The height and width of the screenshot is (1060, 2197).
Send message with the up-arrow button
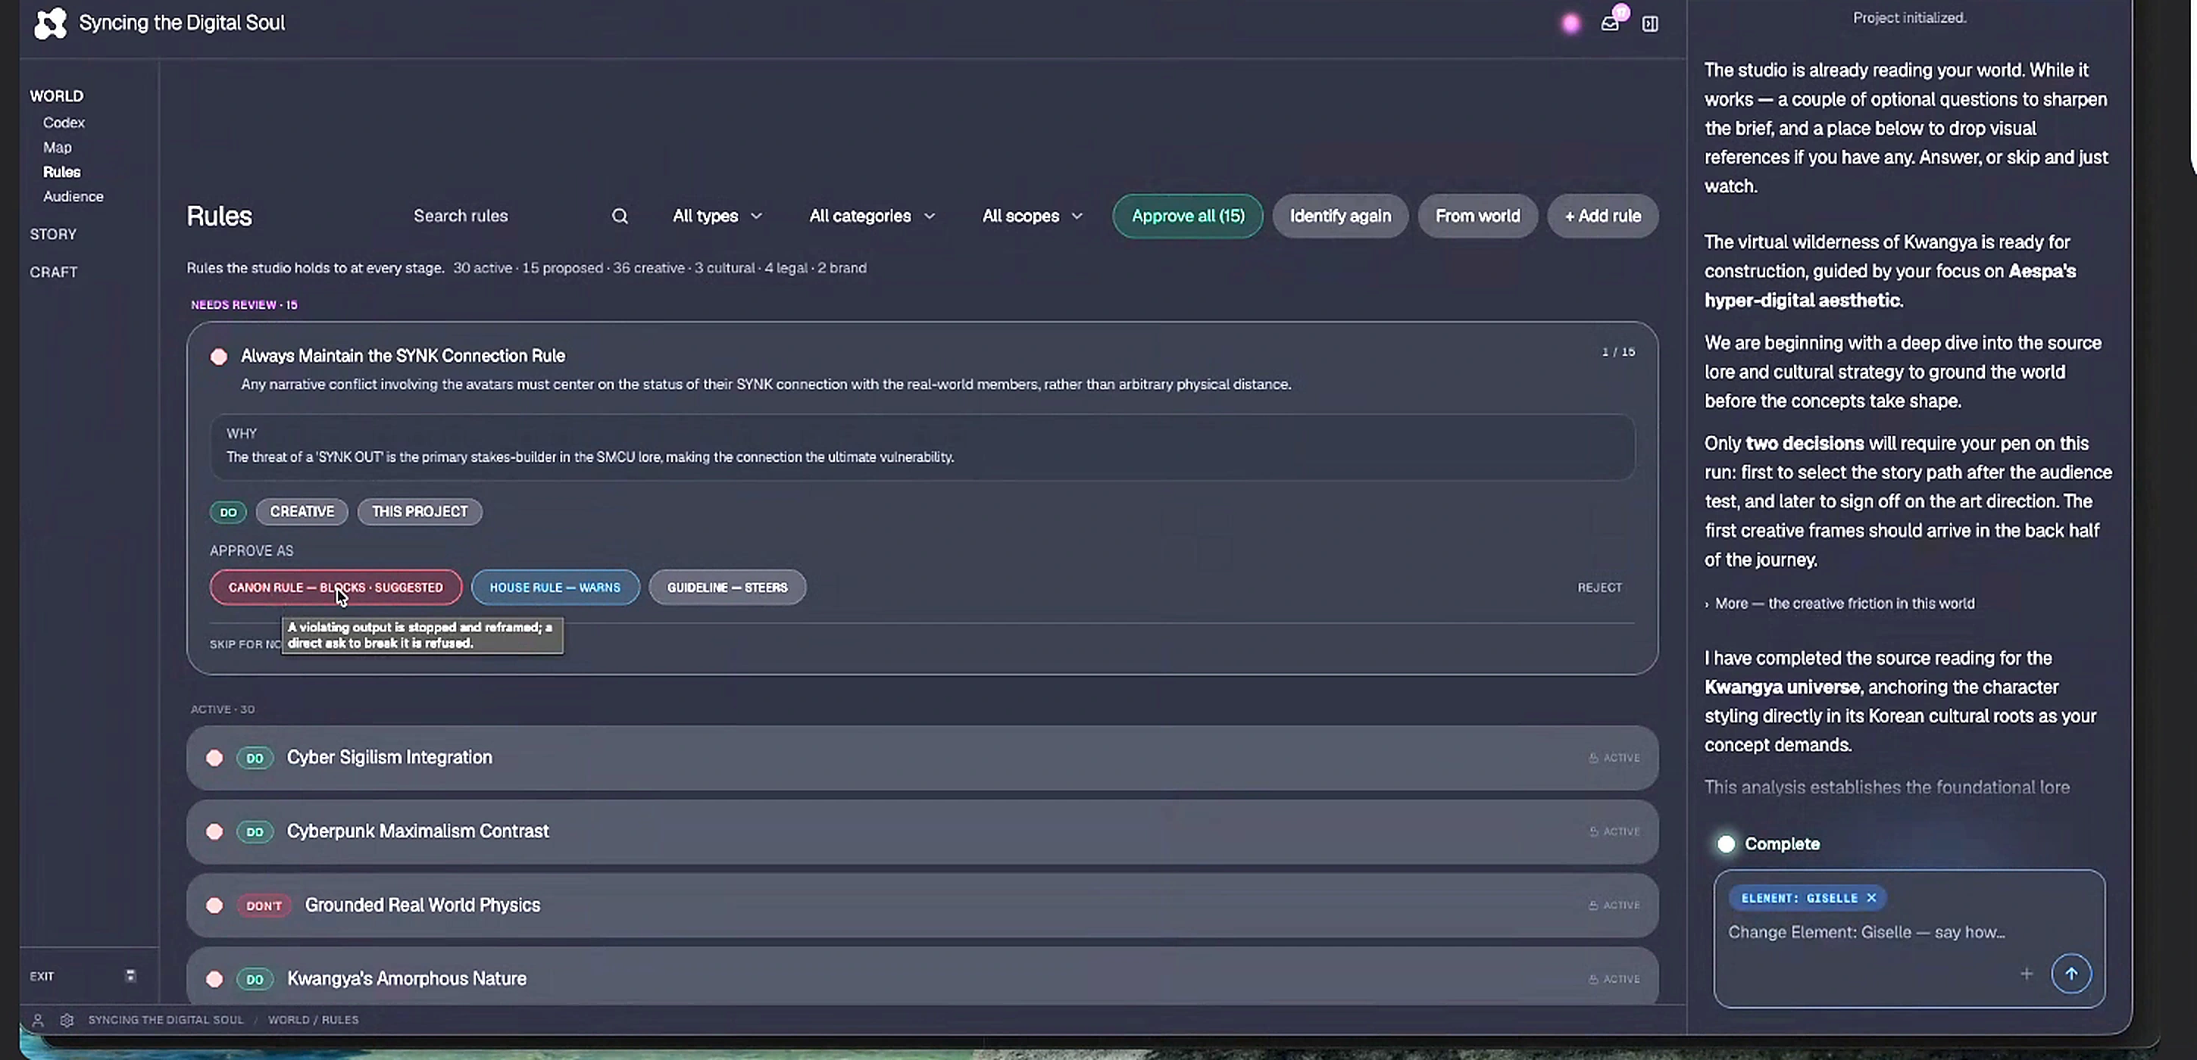click(2070, 974)
